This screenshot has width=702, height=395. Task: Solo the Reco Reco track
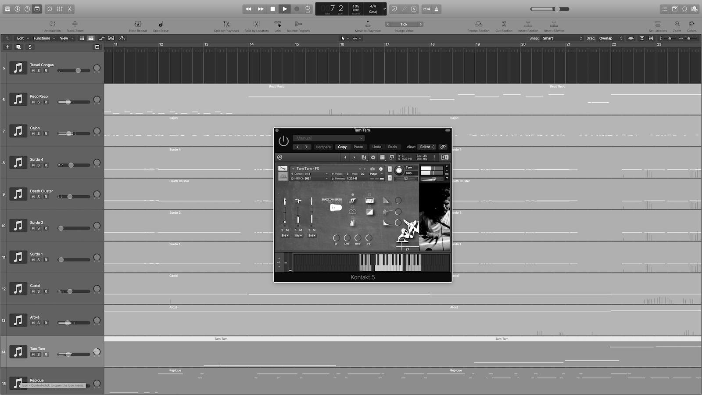[39, 102]
